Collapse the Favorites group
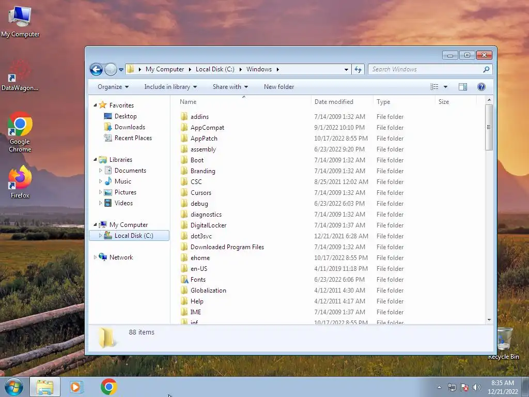Viewport: 529px width, 397px height. tap(95, 105)
